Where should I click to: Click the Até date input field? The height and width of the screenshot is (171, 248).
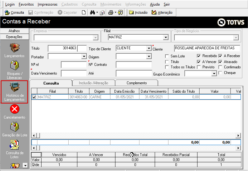[x=134, y=73]
